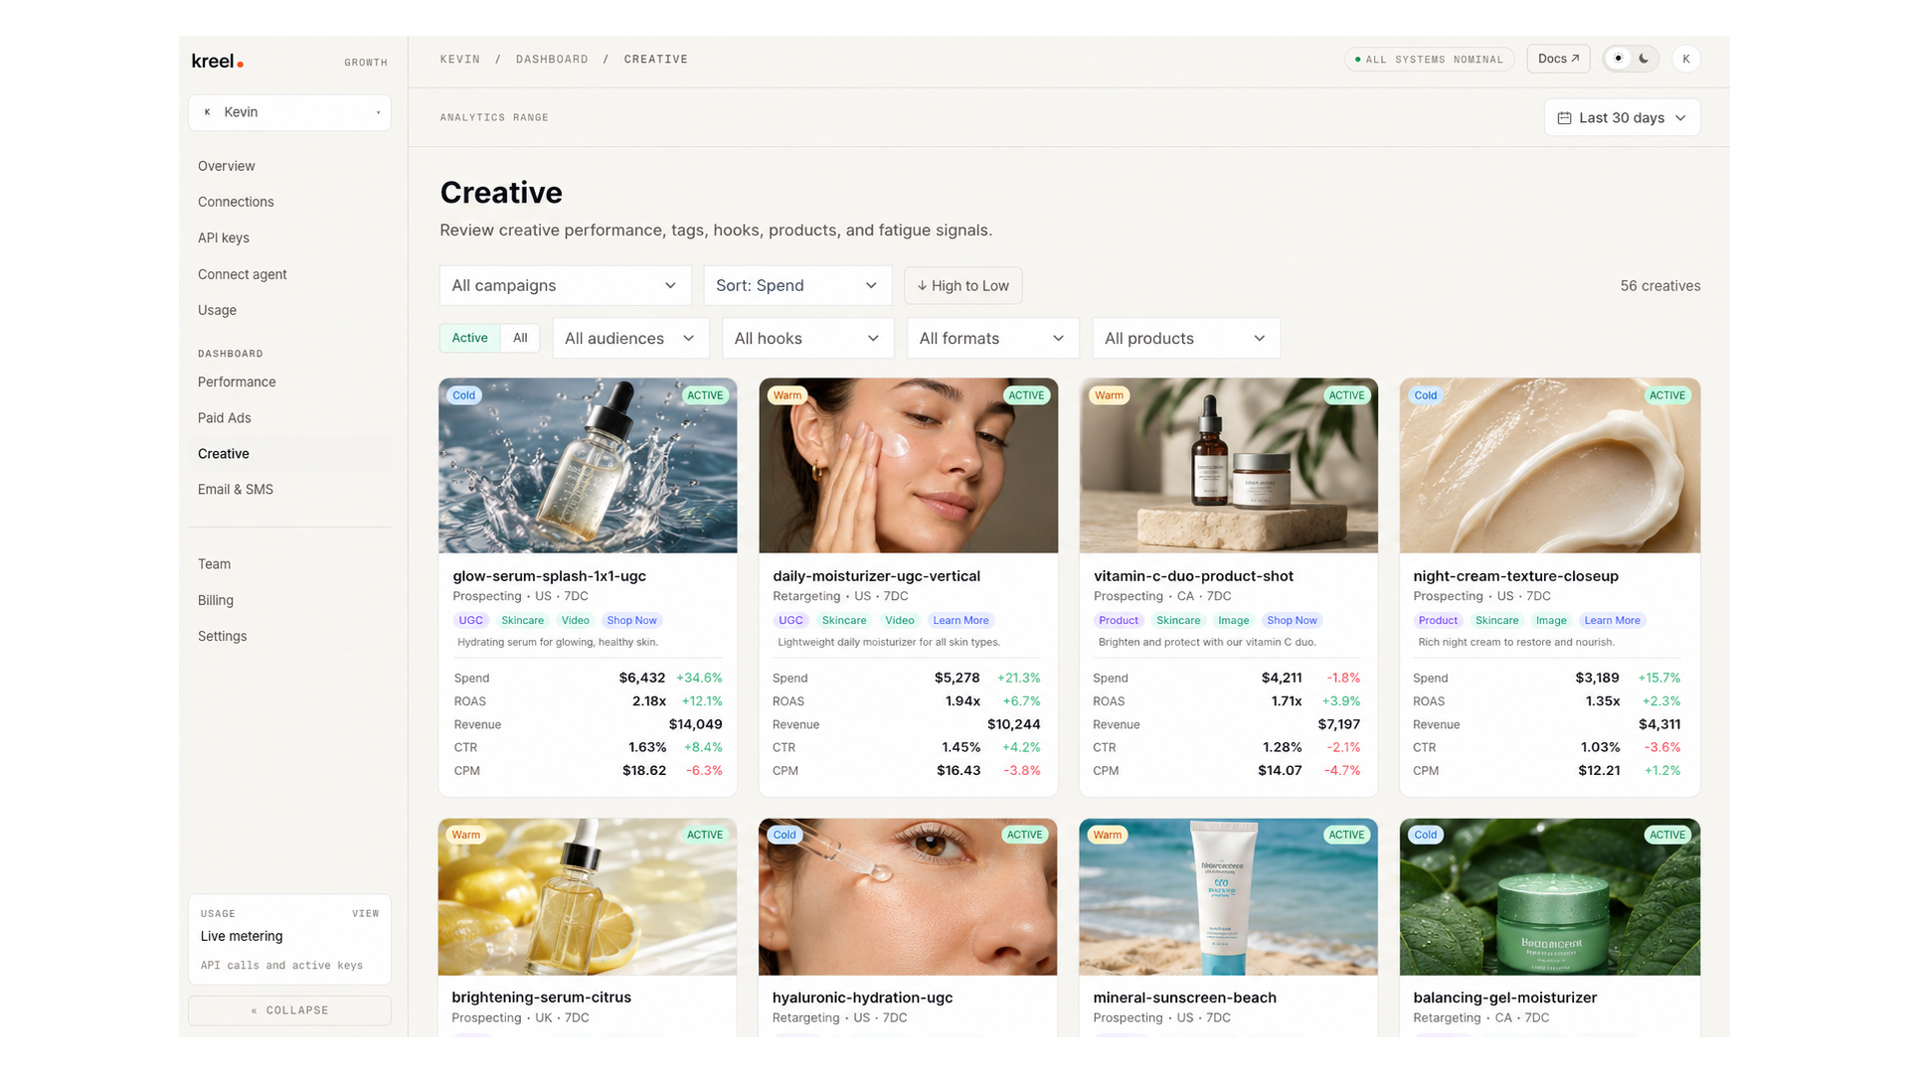Collapse the sidebar
The width and height of the screenshot is (1909, 1073).
point(289,1010)
